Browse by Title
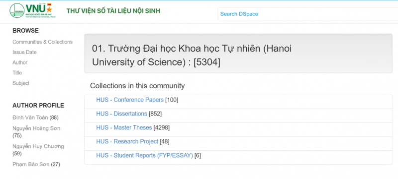 [x=17, y=73]
